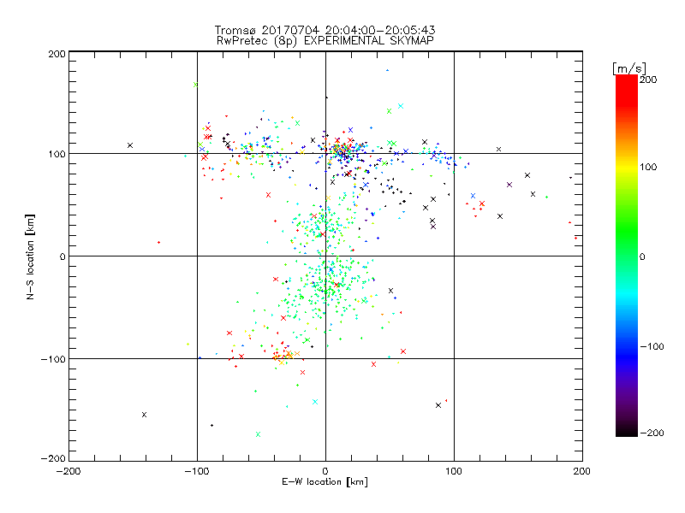This screenshot has height=513, width=685.
Task: Click the N-S axis tick label '100'
Action: click(57, 154)
